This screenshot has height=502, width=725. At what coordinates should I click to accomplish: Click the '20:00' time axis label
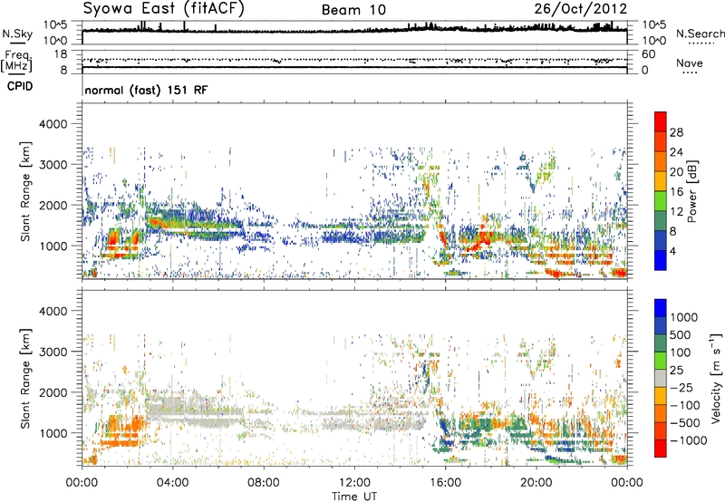point(536,482)
